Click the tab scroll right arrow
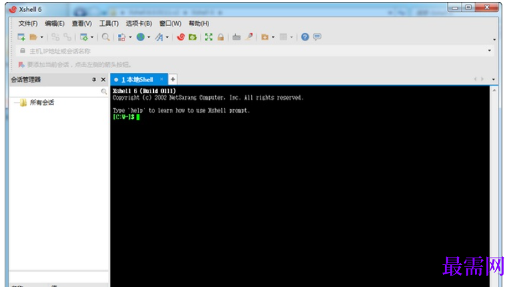This screenshot has height=287, width=517. tap(482, 79)
